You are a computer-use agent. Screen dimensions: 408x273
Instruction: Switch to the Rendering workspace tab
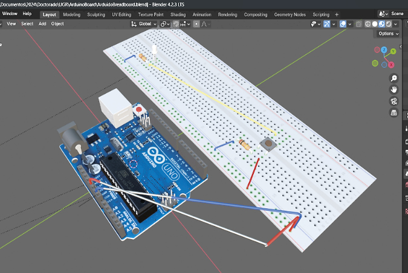(x=227, y=14)
